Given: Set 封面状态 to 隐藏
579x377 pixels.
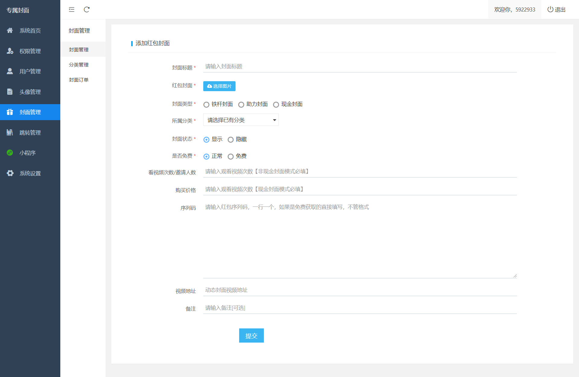Looking at the screenshot, I should (x=231, y=139).
